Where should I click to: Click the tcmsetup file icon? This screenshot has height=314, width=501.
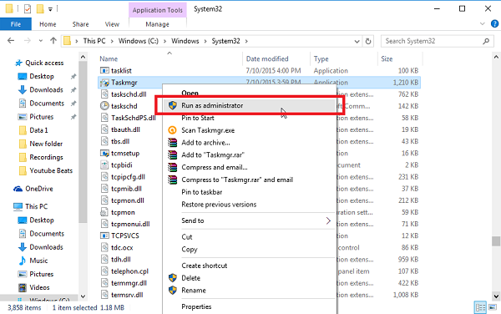coord(104,154)
